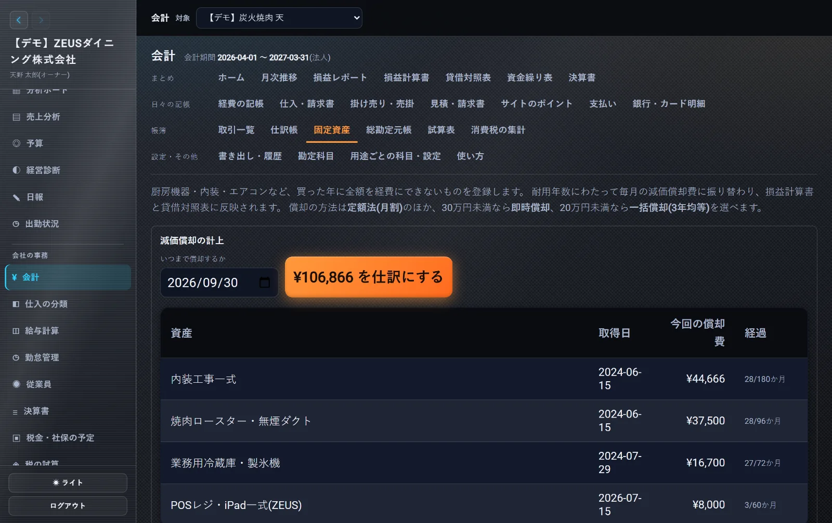Click the 従業員 sidebar icon
This screenshot has width=832, height=523.
tap(16, 384)
